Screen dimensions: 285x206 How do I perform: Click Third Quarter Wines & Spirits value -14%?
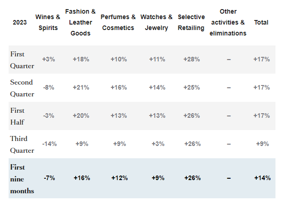click(x=49, y=144)
